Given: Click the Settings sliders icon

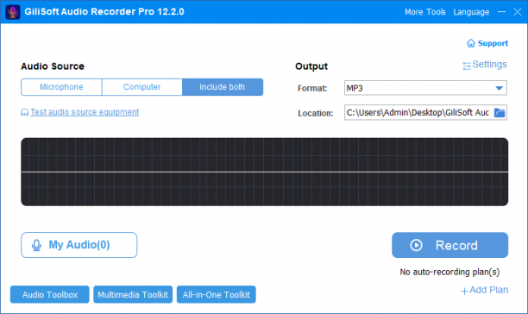Looking at the screenshot, I should [x=467, y=66].
